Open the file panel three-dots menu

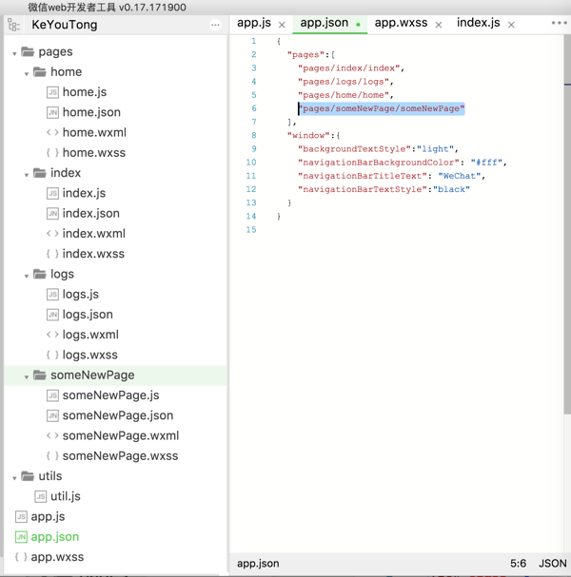(x=215, y=25)
